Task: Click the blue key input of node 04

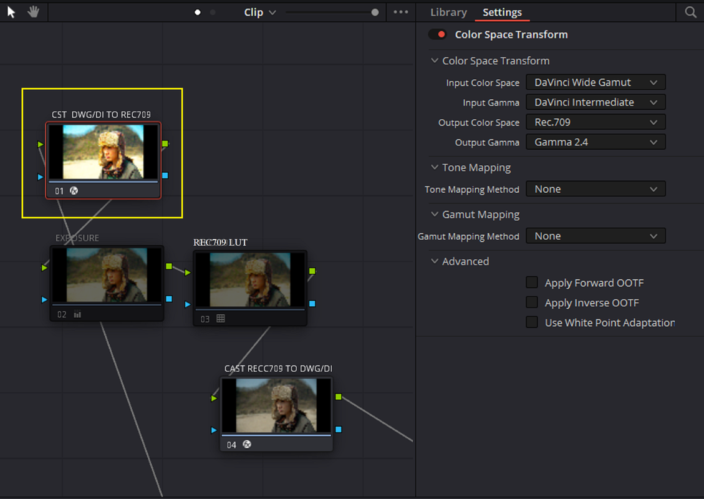Action: tap(214, 430)
